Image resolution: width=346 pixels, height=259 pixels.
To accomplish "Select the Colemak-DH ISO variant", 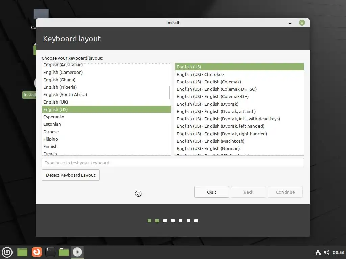I will tap(240, 89).
